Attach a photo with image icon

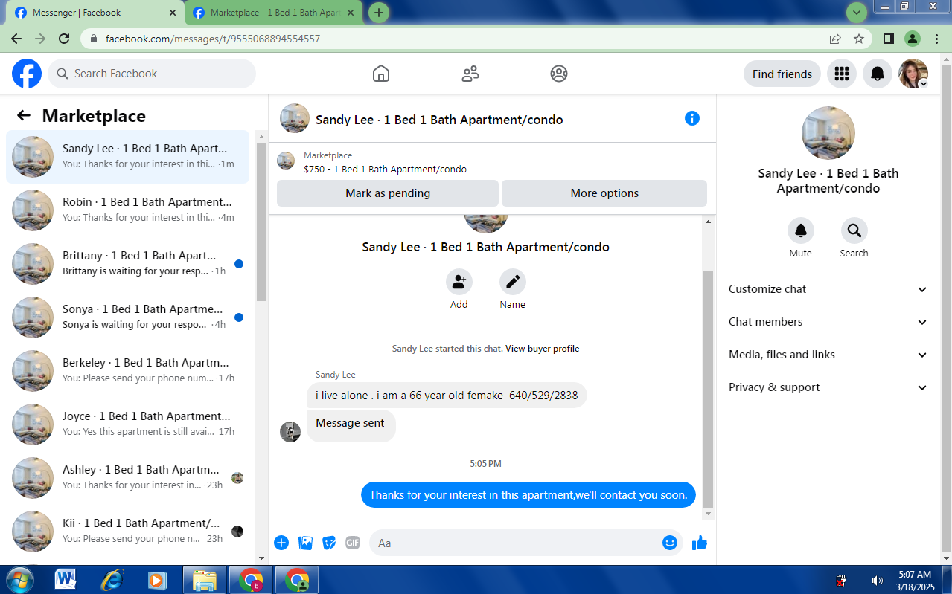point(305,543)
